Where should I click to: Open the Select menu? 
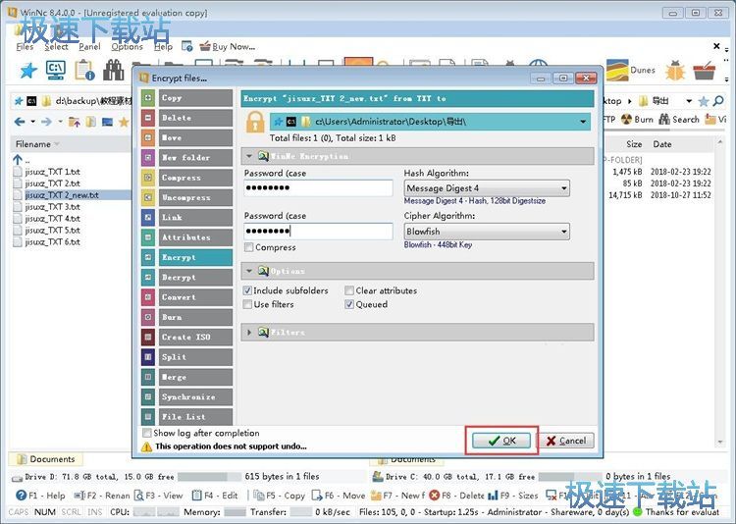[56, 46]
